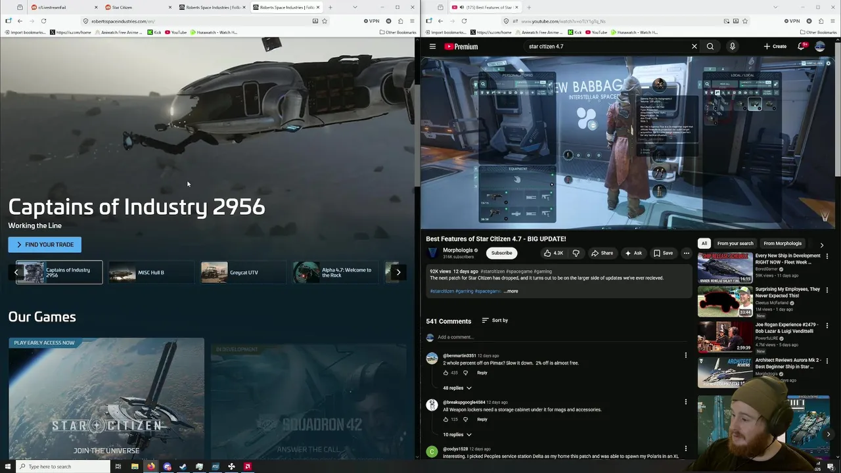Open YouTube guide hamburger menu

coord(432,47)
